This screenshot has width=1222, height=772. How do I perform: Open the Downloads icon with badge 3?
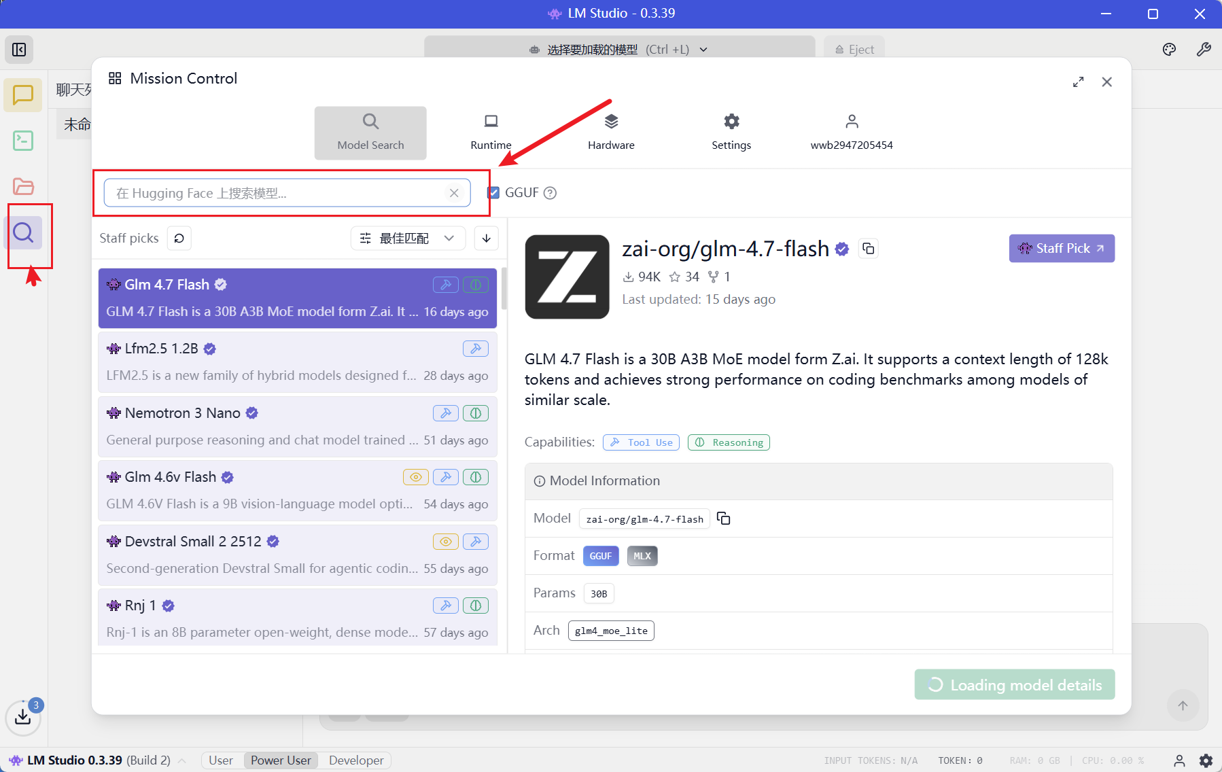click(x=23, y=716)
